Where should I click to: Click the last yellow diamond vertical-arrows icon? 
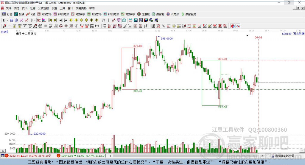point(97,20)
